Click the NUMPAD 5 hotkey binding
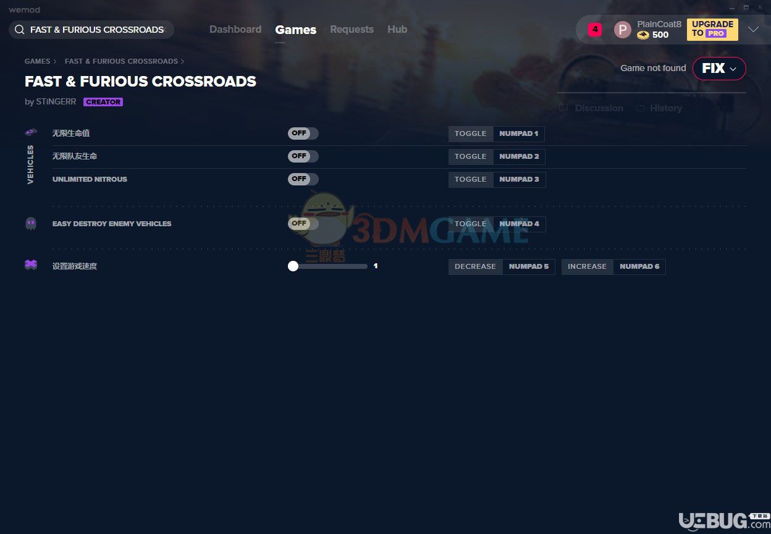 (x=529, y=266)
